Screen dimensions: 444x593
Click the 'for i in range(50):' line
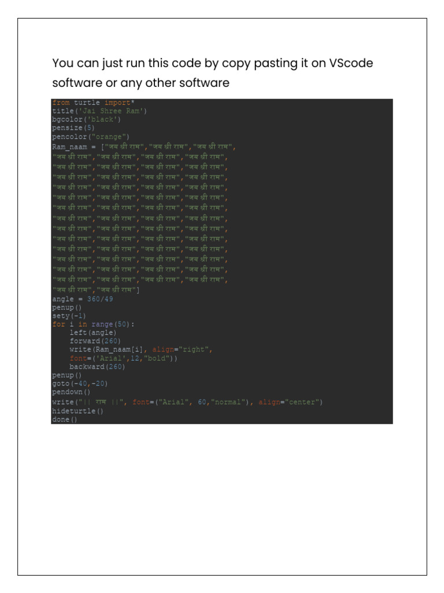(x=93, y=324)
